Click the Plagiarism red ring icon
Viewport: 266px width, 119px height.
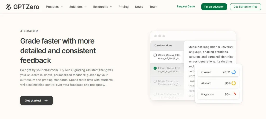(234, 94)
